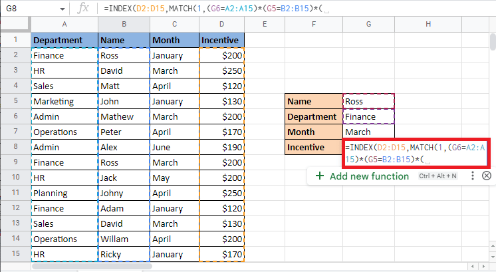Click the Department header cell
The height and width of the screenshot is (272, 496).
[64, 40]
